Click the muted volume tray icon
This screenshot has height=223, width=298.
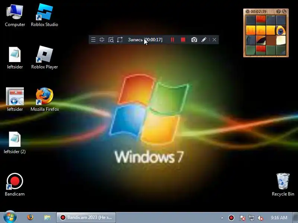coord(260,218)
